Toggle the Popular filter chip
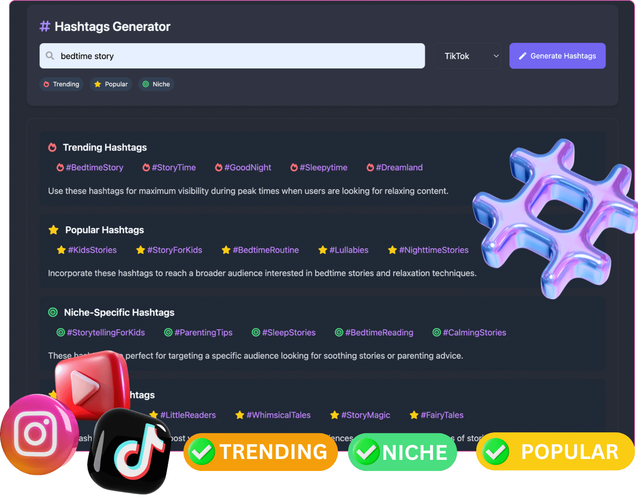The width and height of the screenshot is (638, 501). pos(111,84)
